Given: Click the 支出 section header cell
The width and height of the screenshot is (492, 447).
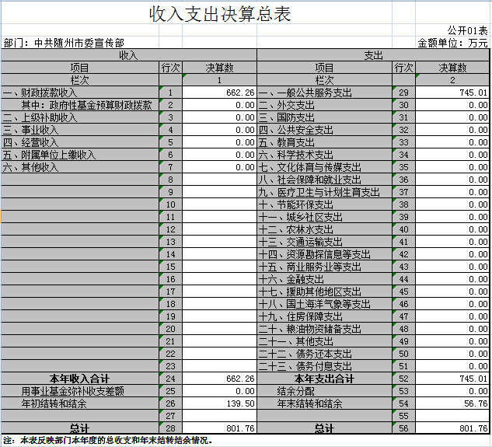Looking at the screenshot, I should pos(373,55).
